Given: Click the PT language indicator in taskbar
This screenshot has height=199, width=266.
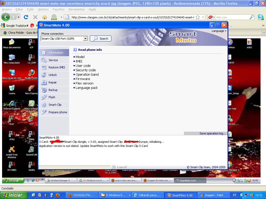Looking at the screenshot, I should point(235,195).
